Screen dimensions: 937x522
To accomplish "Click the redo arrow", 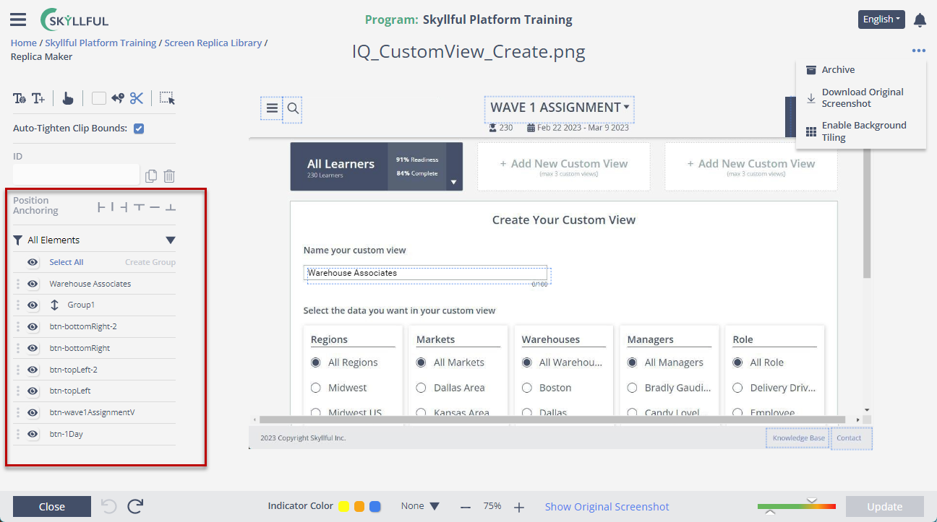I will coord(135,506).
